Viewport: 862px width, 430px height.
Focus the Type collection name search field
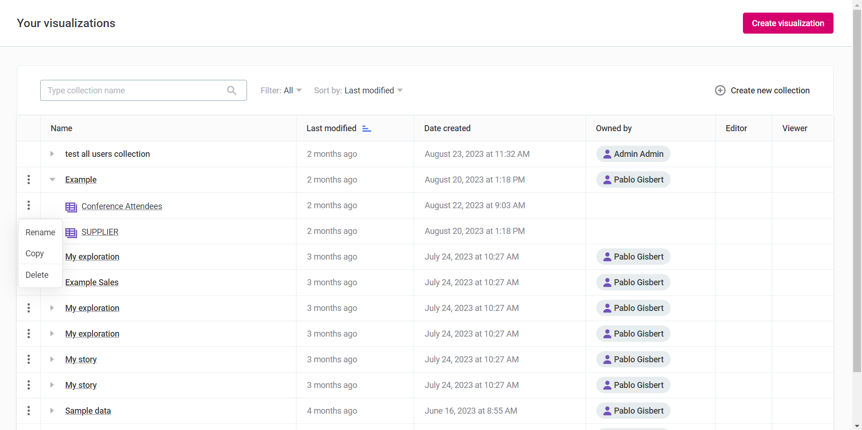(x=133, y=91)
